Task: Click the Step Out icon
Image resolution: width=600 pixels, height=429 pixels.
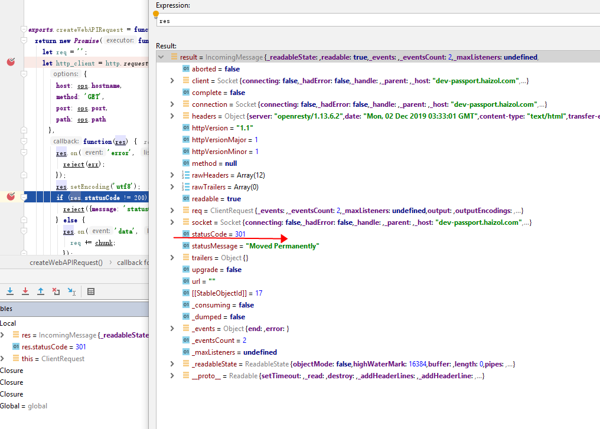Action: pos(40,292)
